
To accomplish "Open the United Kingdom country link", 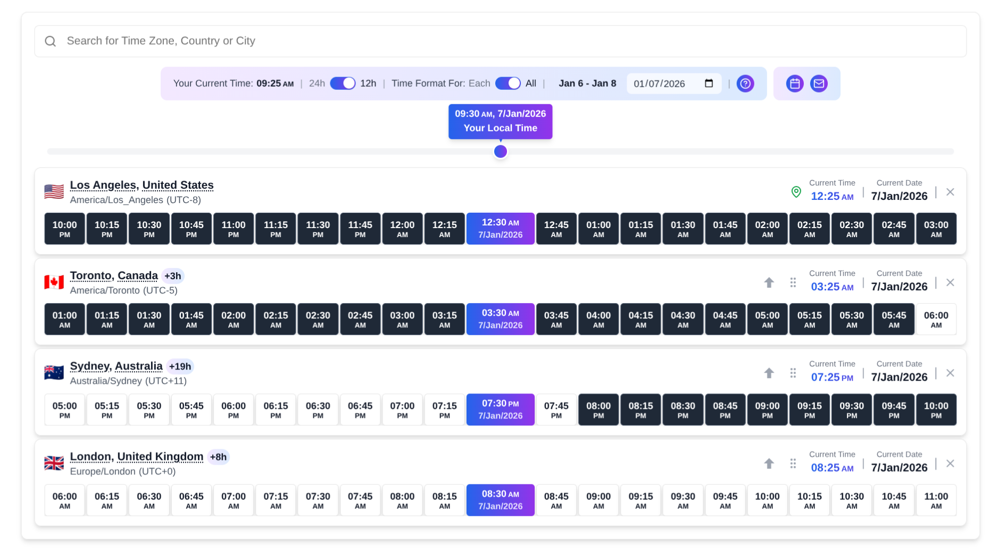I will point(160,457).
